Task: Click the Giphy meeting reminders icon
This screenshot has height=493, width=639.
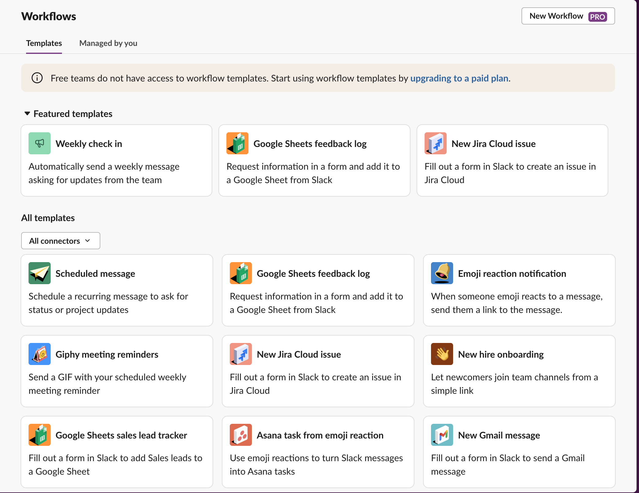Action: coord(40,354)
